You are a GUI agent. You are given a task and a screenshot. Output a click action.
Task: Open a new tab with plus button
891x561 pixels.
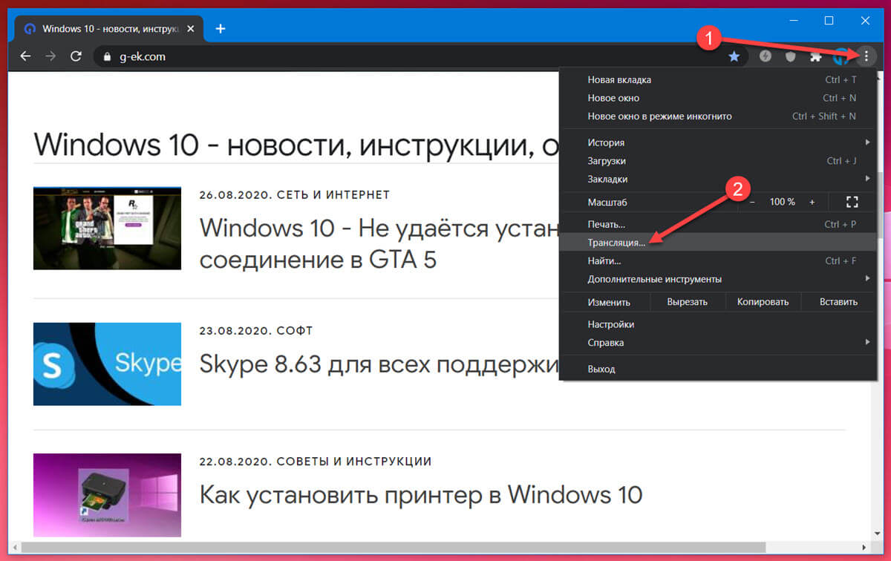pos(221,29)
